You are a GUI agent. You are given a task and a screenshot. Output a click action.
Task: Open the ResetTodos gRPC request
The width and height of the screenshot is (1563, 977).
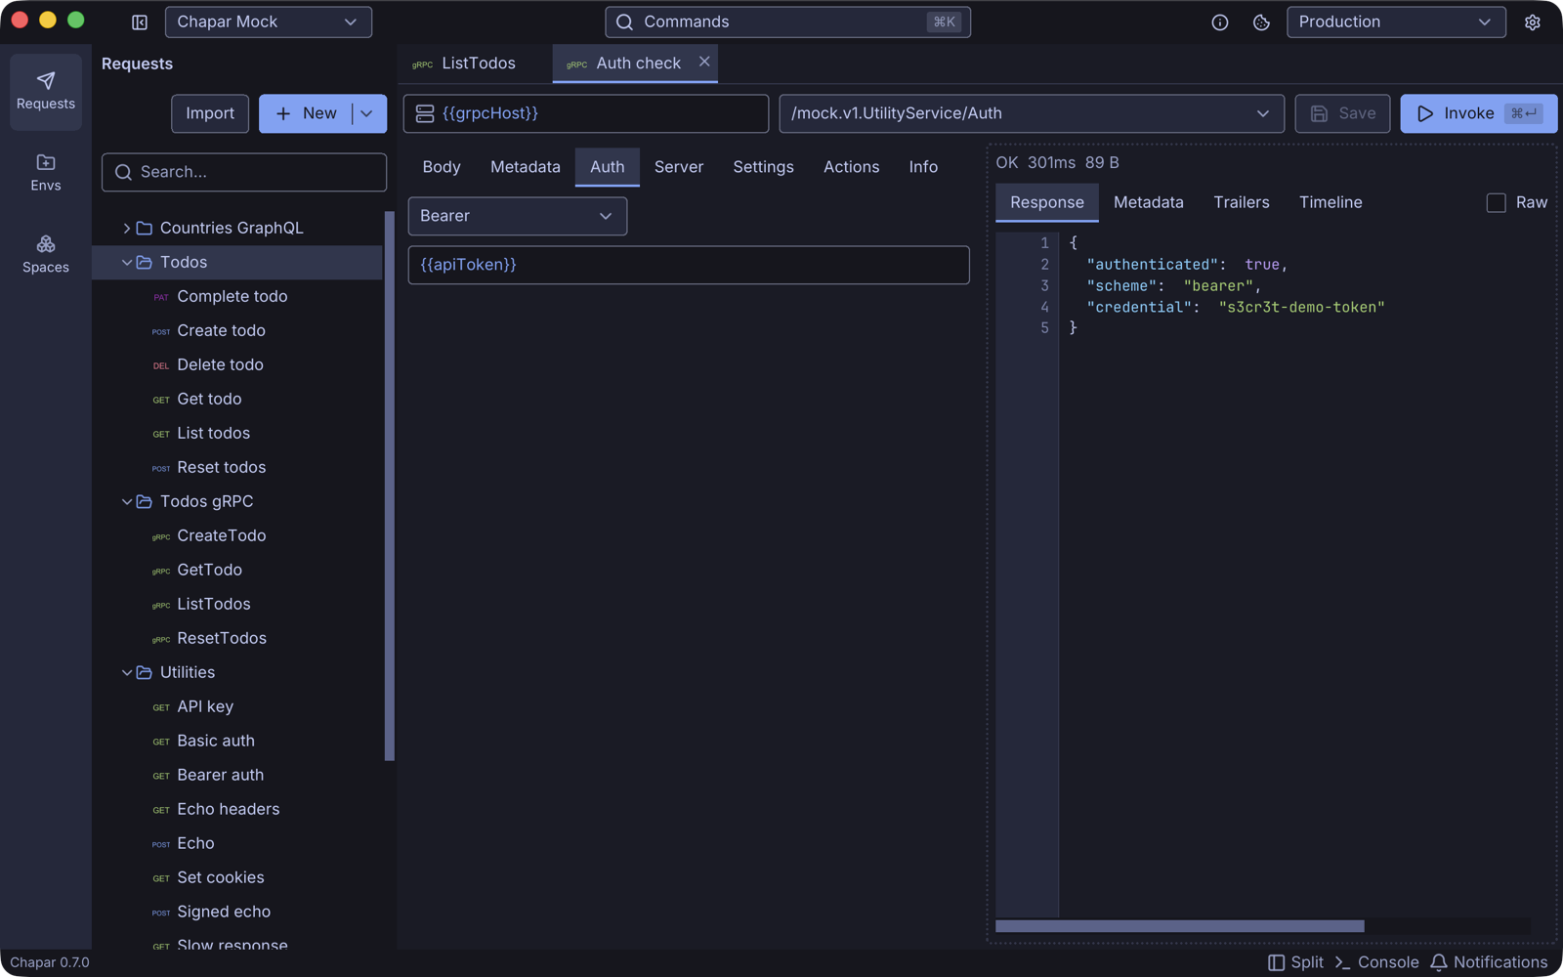click(237, 638)
